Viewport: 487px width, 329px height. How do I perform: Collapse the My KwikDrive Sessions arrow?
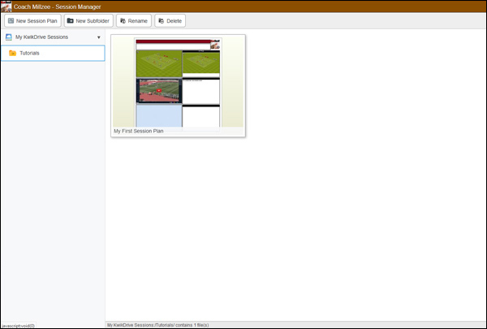click(98, 37)
